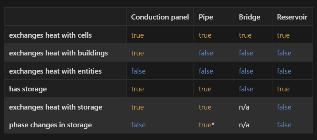
Task: Click the "Conduction panel" column header
Action: pyautogui.click(x=160, y=17)
